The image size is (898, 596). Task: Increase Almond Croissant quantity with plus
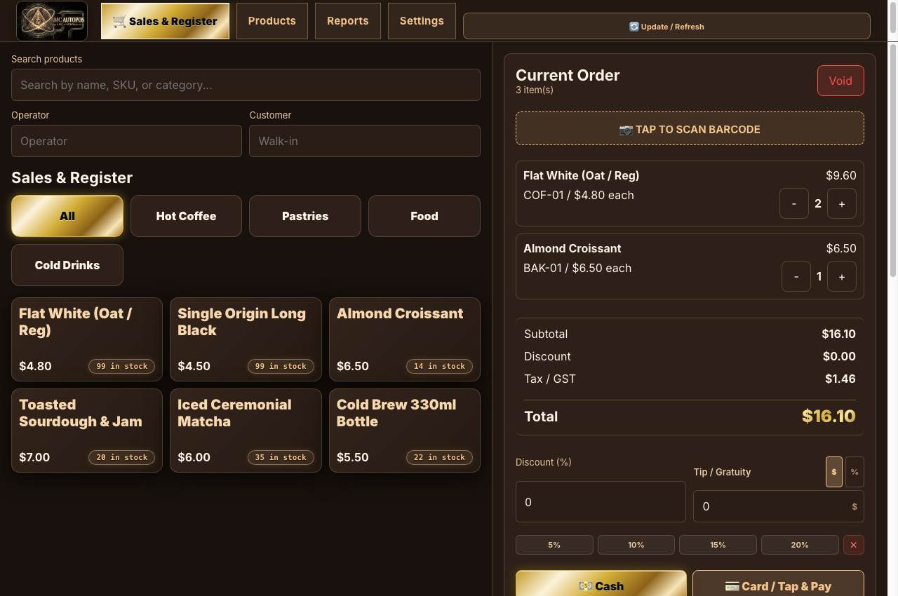[842, 276]
